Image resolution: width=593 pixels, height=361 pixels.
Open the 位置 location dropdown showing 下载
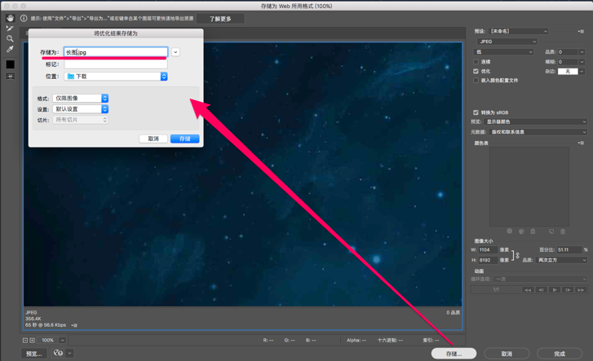coord(116,77)
